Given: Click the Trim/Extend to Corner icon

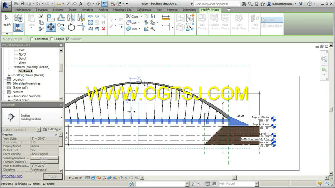Looking at the screenshot, I should tap(81, 27).
